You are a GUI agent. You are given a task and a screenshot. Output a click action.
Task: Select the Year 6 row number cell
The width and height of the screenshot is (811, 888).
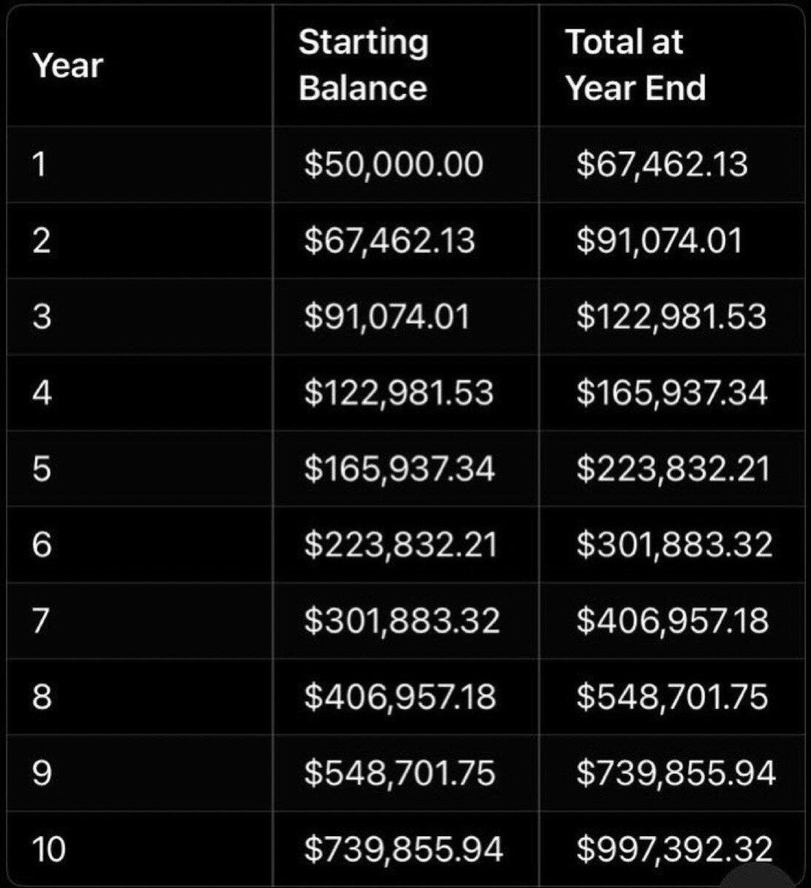(x=42, y=545)
